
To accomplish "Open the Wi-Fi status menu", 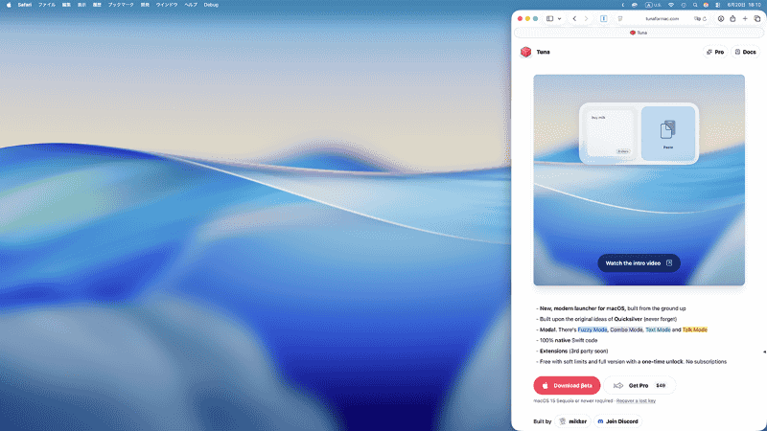I will pos(671,5).
